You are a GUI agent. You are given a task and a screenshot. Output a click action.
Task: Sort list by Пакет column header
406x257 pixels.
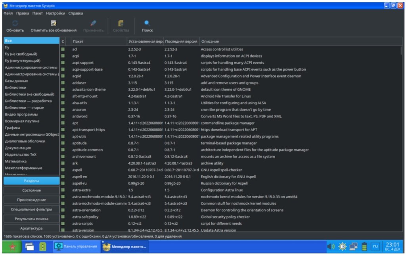[99, 41]
